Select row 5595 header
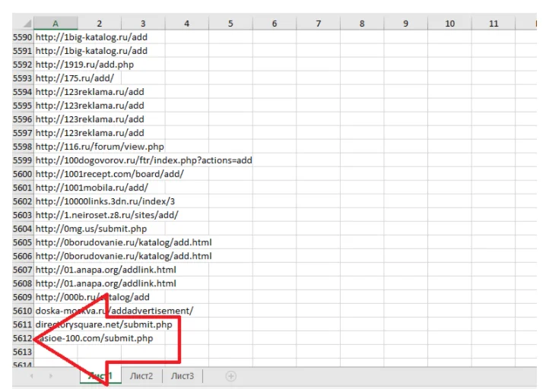Screen dimensions: 546x389 tap(23, 106)
